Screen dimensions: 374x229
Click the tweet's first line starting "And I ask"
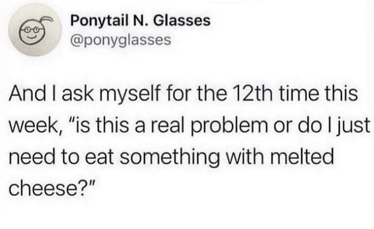pyautogui.click(x=183, y=93)
